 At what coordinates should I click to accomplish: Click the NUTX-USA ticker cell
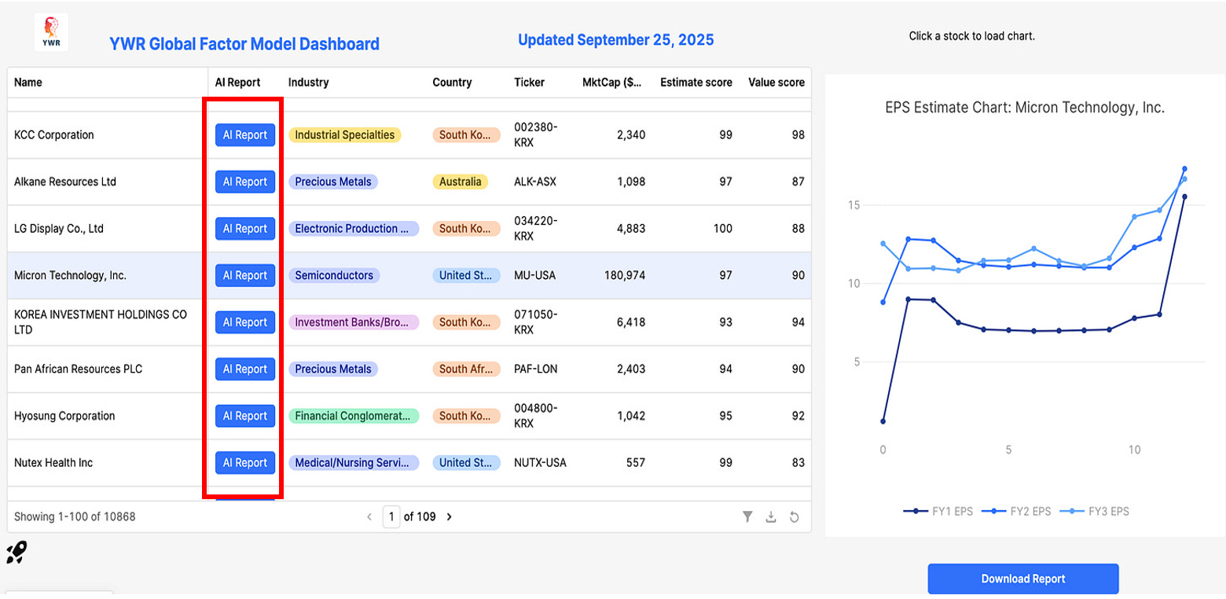[x=540, y=462]
